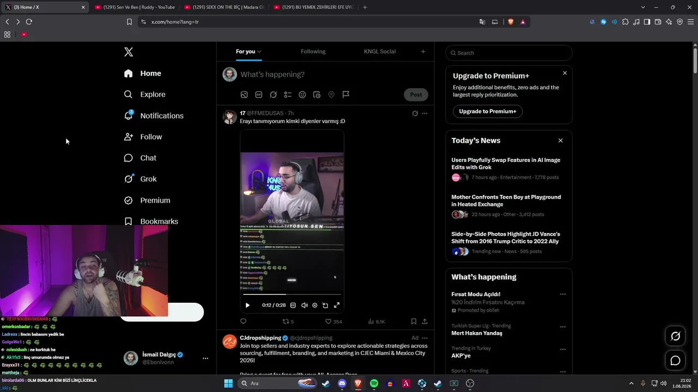Open the Explore page

point(145,94)
